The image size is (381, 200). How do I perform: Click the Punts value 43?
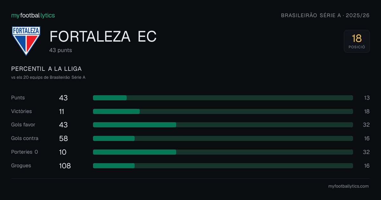(63, 98)
